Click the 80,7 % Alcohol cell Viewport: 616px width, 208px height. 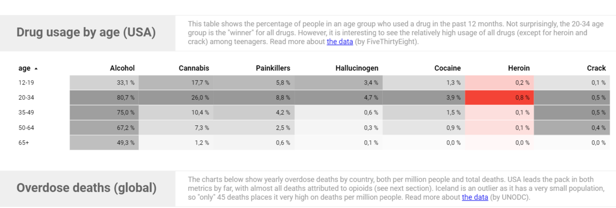(x=104, y=98)
